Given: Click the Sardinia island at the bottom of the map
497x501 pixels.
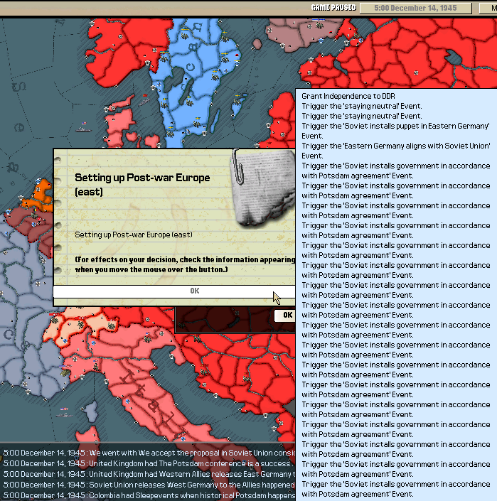Looking at the screenshot, I should 90,447.
